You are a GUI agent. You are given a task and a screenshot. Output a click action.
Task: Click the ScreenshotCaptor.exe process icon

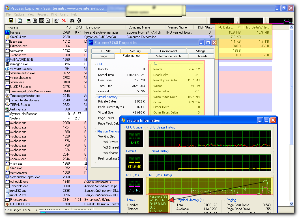click(x=7, y=177)
